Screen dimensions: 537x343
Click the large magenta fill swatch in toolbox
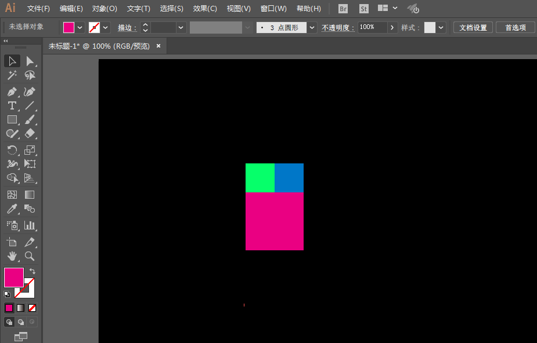pyautogui.click(x=13, y=277)
